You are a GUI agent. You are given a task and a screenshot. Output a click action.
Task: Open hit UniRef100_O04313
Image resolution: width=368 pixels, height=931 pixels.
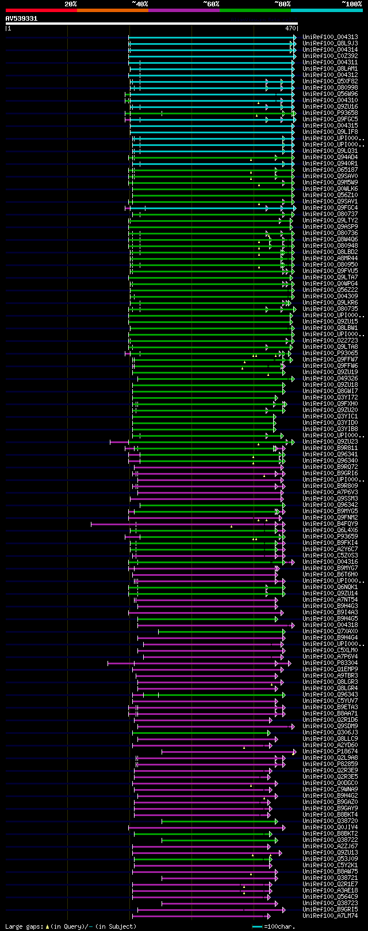click(330, 37)
